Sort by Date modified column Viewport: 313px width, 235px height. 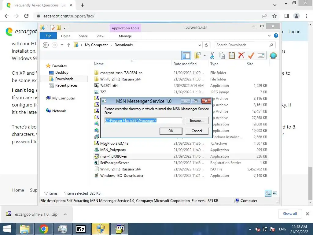(185, 64)
